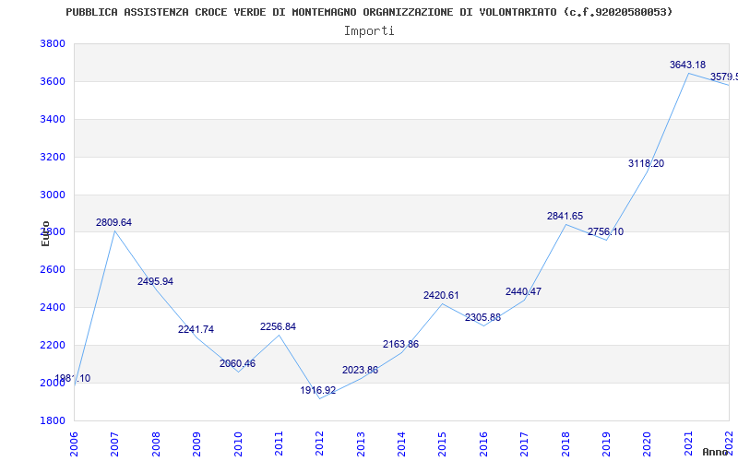Image resolution: width=738 pixels, height=461 pixels.
Task: Click the 2009 year axis label
Action: tap(196, 443)
